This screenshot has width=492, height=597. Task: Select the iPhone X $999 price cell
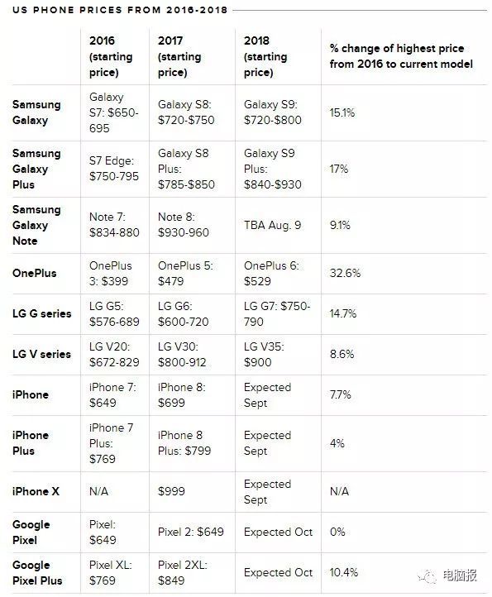pyautogui.click(x=171, y=491)
